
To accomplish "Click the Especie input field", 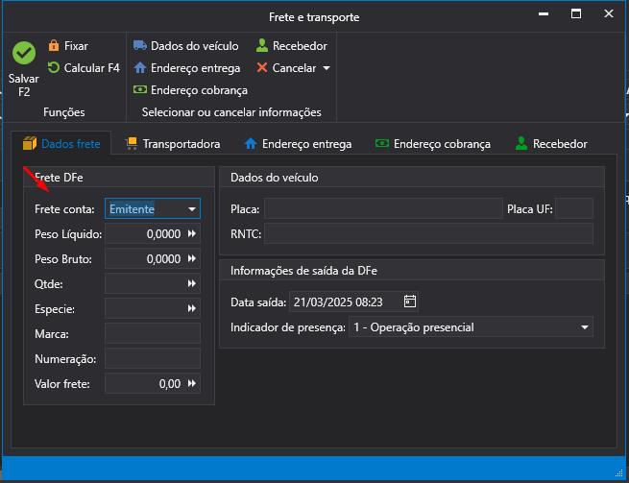I will [x=153, y=308].
